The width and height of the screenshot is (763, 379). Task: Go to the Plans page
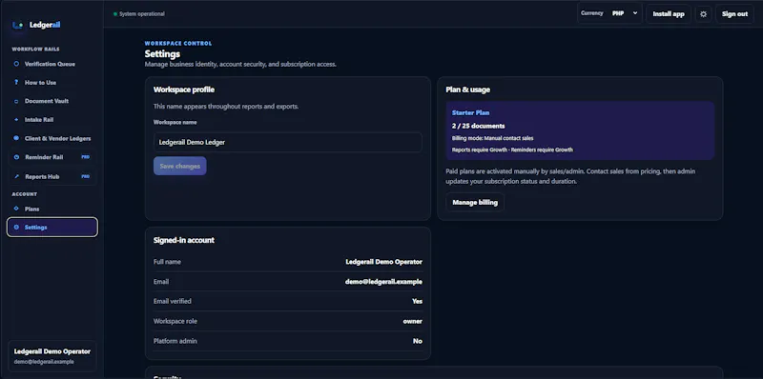point(52,209)
